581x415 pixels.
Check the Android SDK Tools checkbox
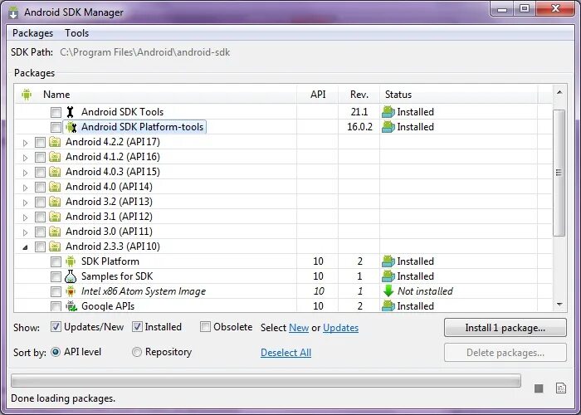pyautogui.click(x=56, y=112)
